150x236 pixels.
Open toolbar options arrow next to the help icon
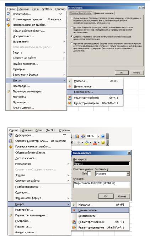(107, 136)
